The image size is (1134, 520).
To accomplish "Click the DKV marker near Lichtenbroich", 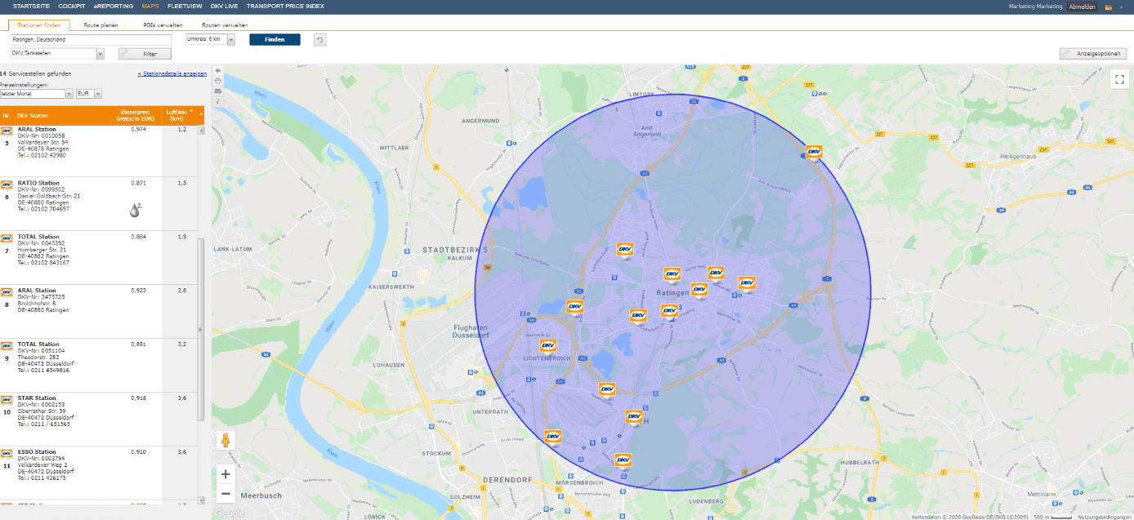I will pyautogui.click(x=548, y=346).
